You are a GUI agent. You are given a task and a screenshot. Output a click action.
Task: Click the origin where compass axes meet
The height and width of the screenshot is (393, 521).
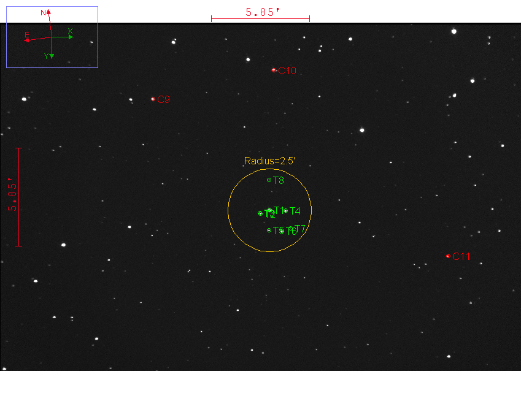click(52, 37)
